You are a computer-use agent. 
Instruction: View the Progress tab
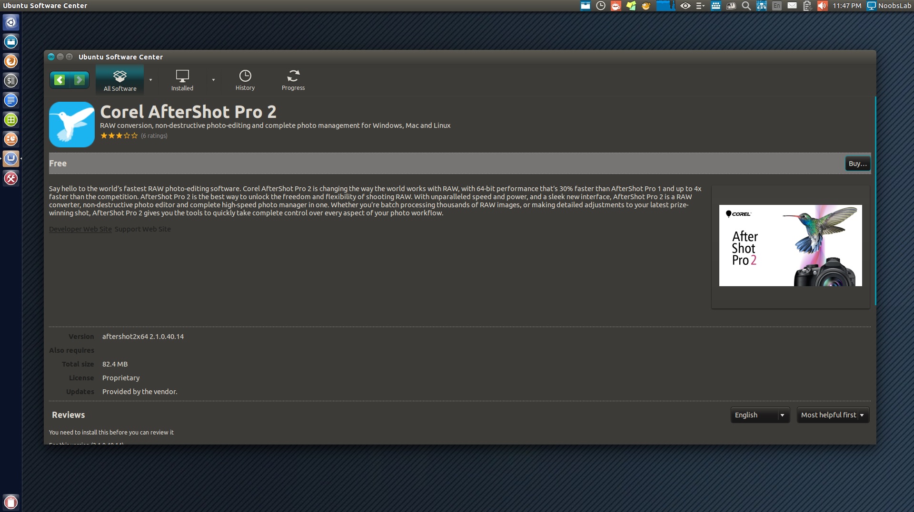click(293, 80)
